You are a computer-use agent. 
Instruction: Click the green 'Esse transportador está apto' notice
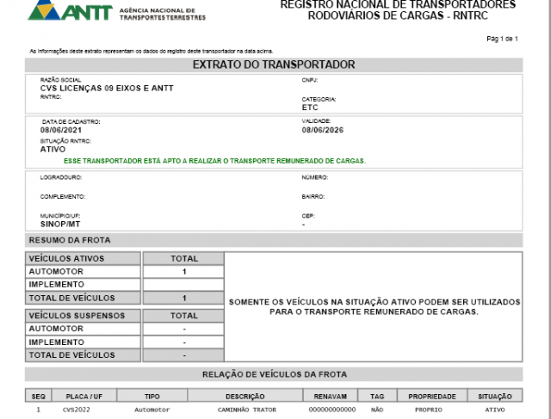click(214, 161)
